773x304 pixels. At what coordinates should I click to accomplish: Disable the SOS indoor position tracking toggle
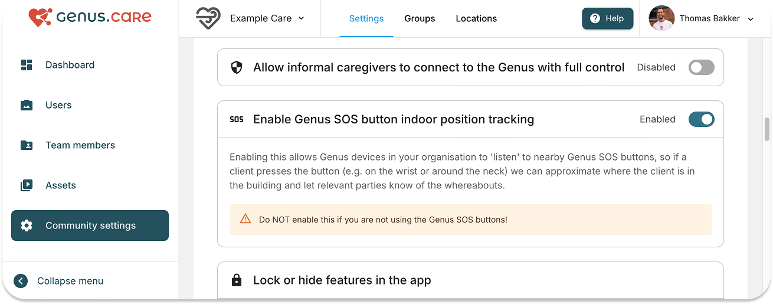(x=701, y=119)
